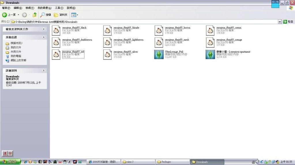Open the Views dropdown button

(74, 15)
